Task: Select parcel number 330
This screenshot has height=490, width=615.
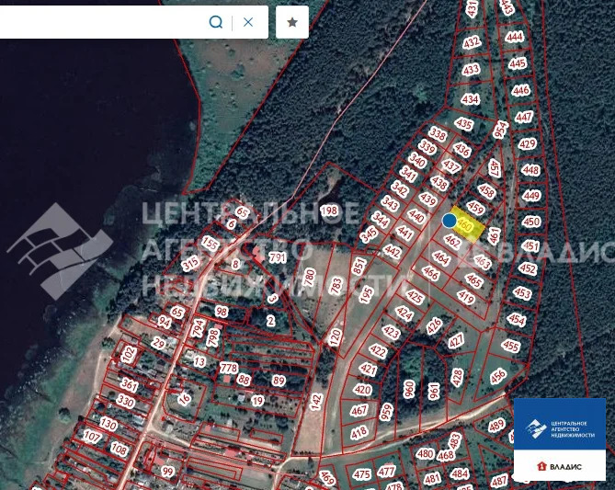Action: pos(126,401)
